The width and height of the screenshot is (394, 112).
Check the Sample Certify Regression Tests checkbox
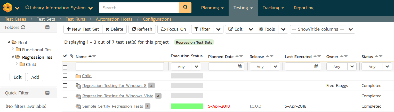[x=65, y=106]
